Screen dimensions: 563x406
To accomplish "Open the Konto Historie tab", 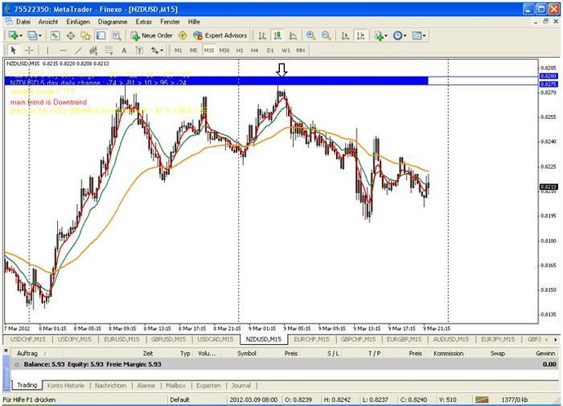I will (x=66, y=386).
